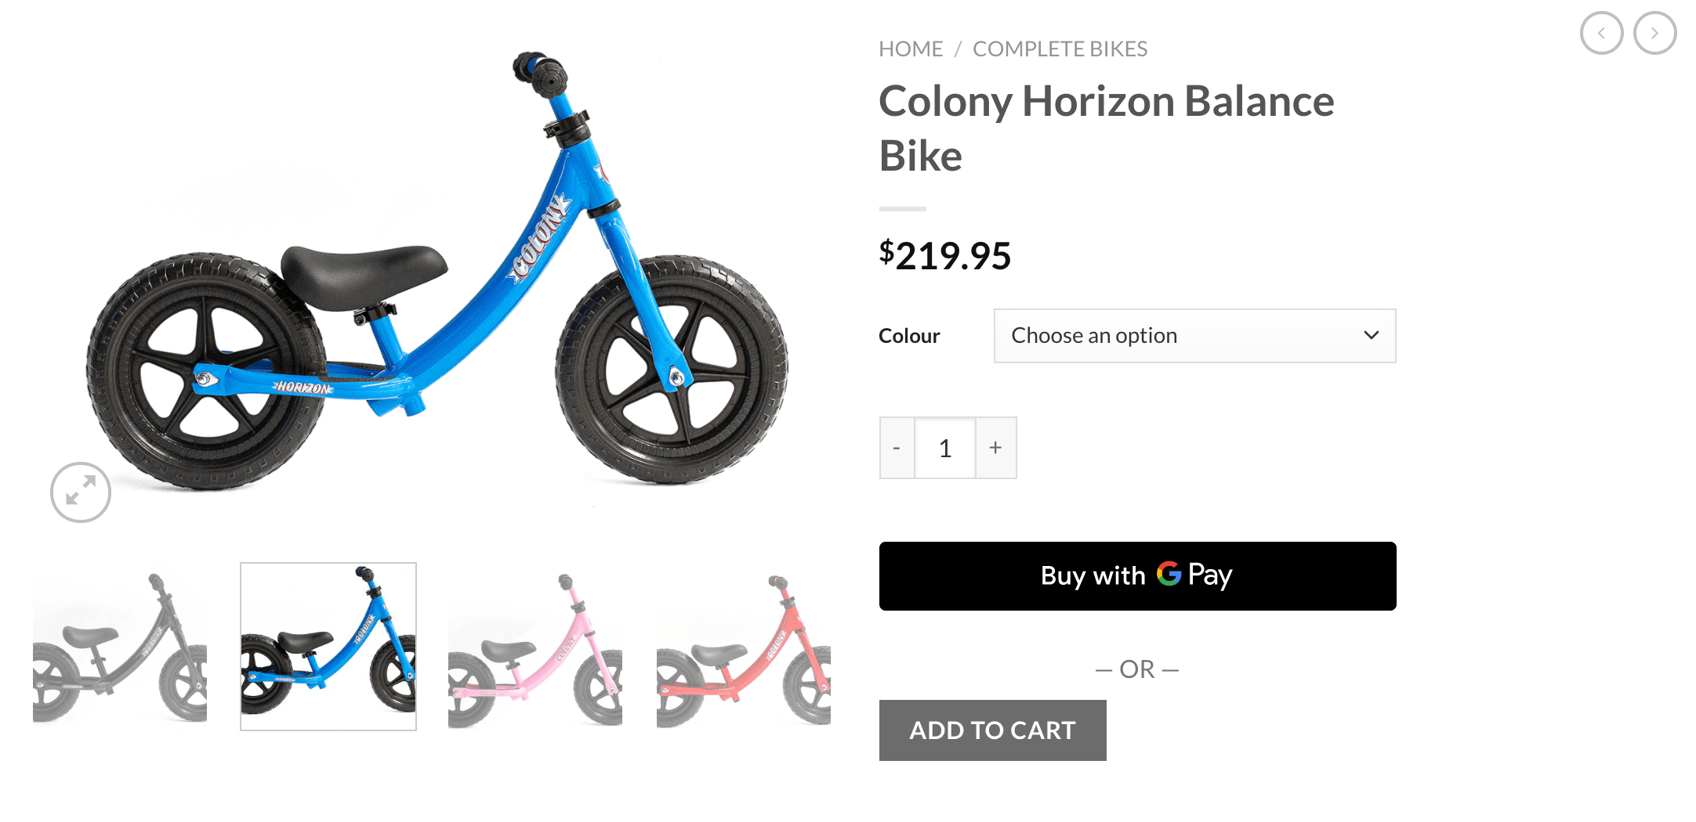Click the quantity input field
The width and height of the screenshot is (1696, 822).
click(945, 447)
